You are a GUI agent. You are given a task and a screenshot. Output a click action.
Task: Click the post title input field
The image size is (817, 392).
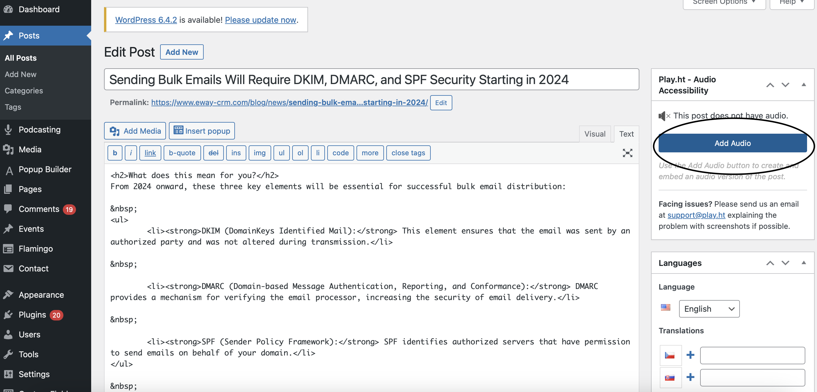point(371,80)
